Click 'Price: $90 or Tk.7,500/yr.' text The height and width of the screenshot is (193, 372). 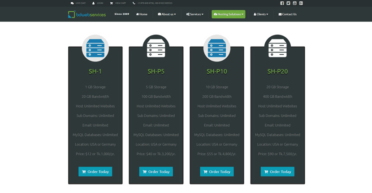tap(277, 154)
